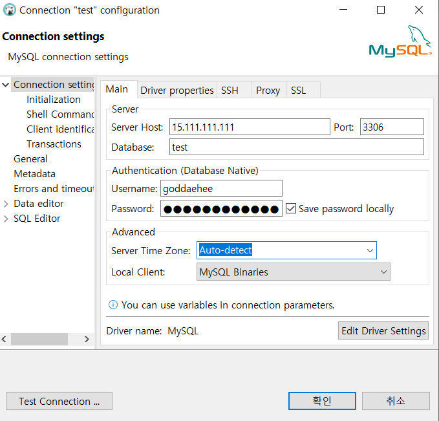Click the info icon beside variables hint
Viewport: 439px width, 421px height.
tap(113, 305)
